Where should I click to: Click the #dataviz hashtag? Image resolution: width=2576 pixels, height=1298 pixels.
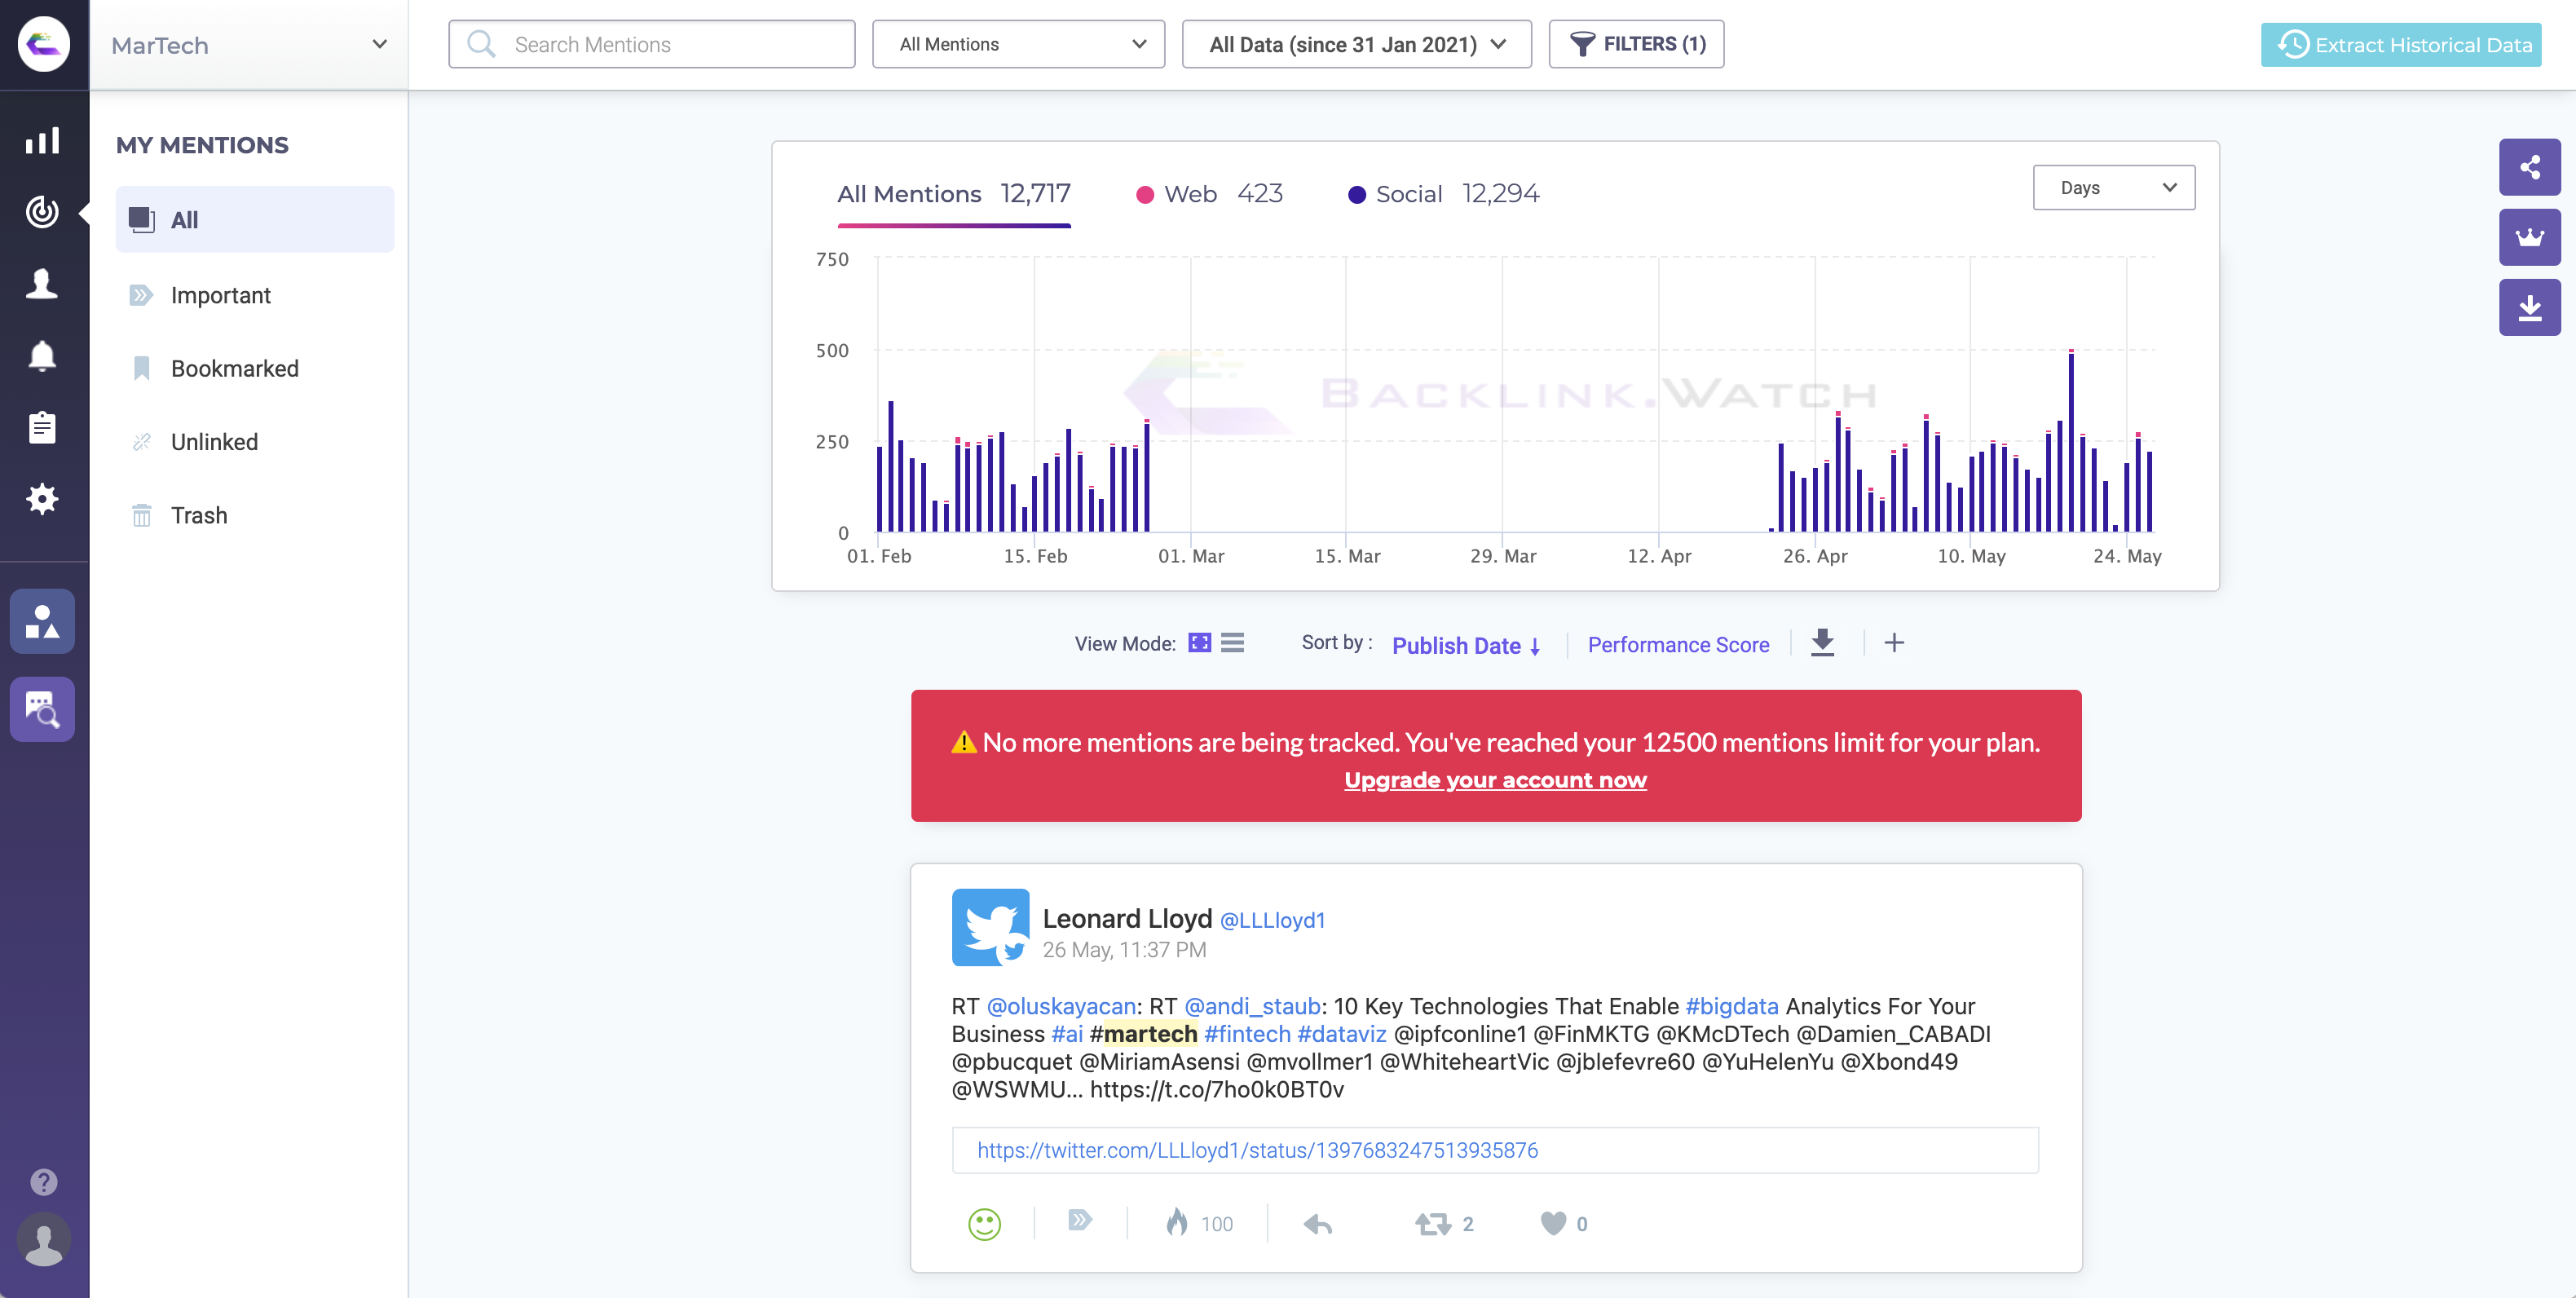(1341, 1034)
